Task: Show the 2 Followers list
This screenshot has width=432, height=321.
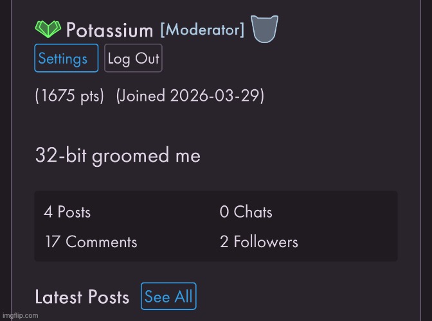Action: coord(258,242)
